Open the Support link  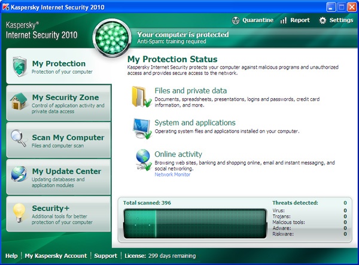coord(106,256)
